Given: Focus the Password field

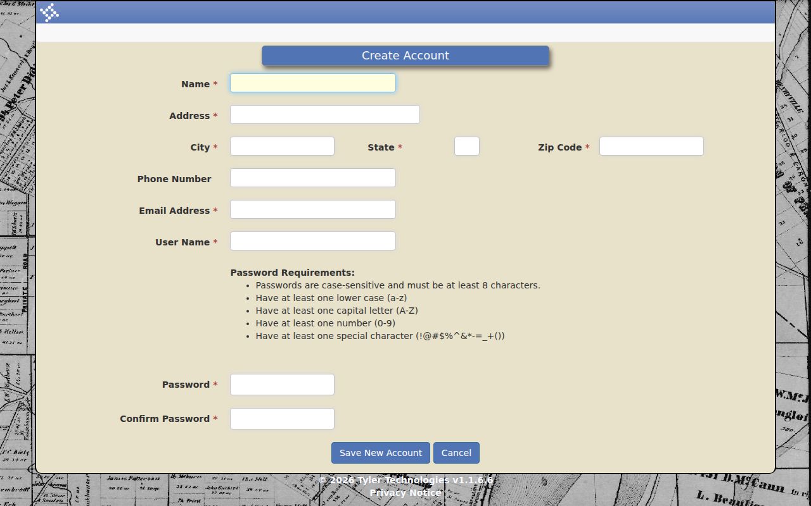Looking at the screenshot, I should click(x=282, y=385).
